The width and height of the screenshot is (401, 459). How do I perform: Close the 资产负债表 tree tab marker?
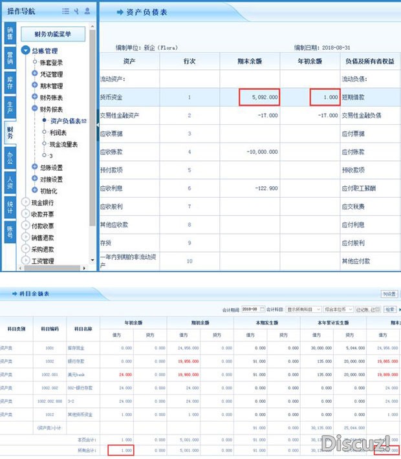tap(84, 121)
